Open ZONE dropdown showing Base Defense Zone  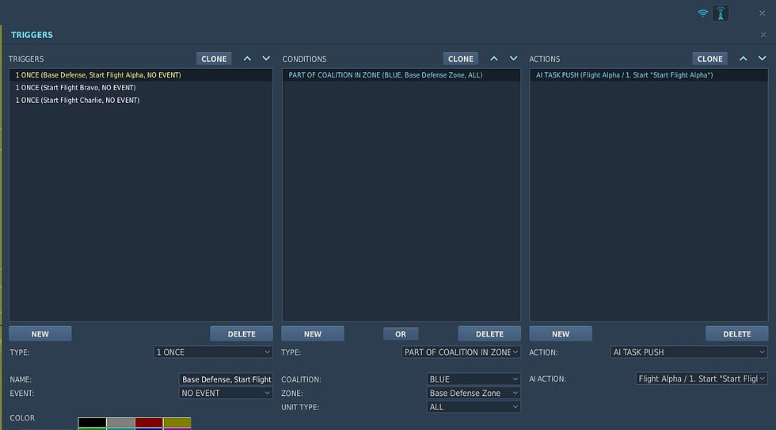coord(474,393)
